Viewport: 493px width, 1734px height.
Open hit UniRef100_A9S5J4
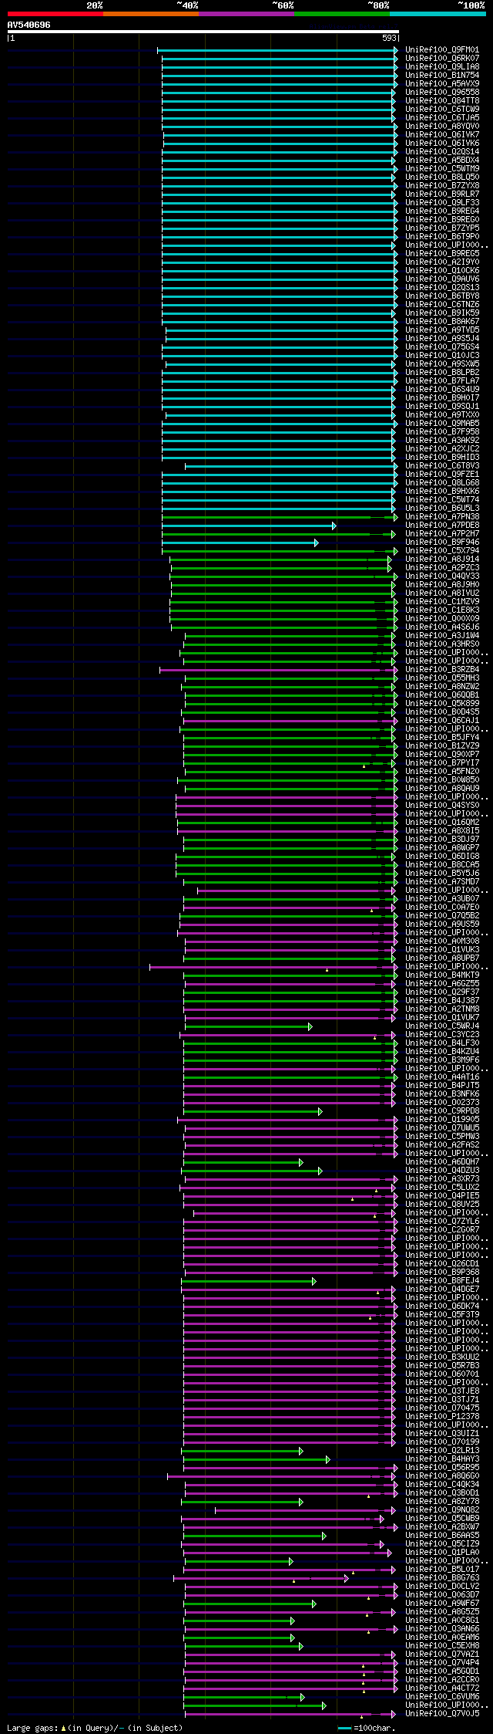pos(442,339)
